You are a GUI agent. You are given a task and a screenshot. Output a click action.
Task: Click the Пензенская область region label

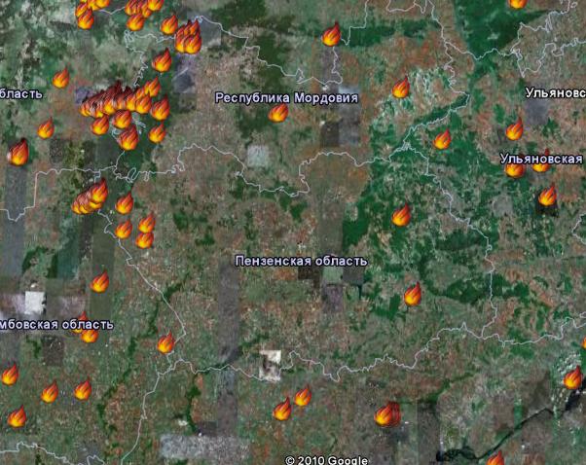tap(301, 261)
